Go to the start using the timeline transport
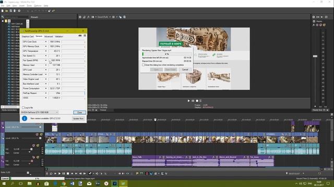 coord(72,173)
